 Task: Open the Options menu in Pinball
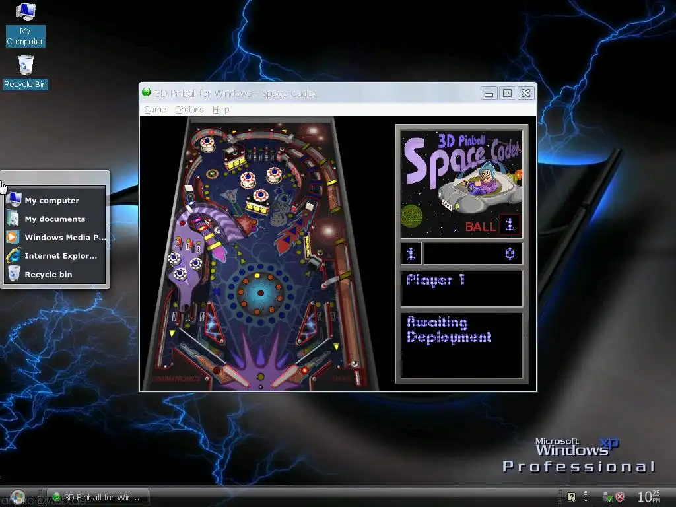pyautogui.click(x=189, y=110)
